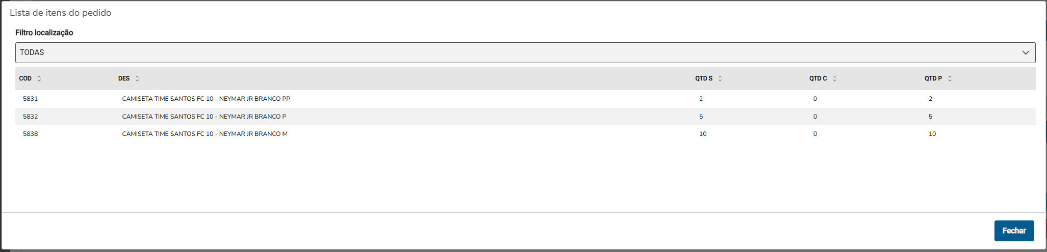Click item code 5832 in the list

pos(31,117)
